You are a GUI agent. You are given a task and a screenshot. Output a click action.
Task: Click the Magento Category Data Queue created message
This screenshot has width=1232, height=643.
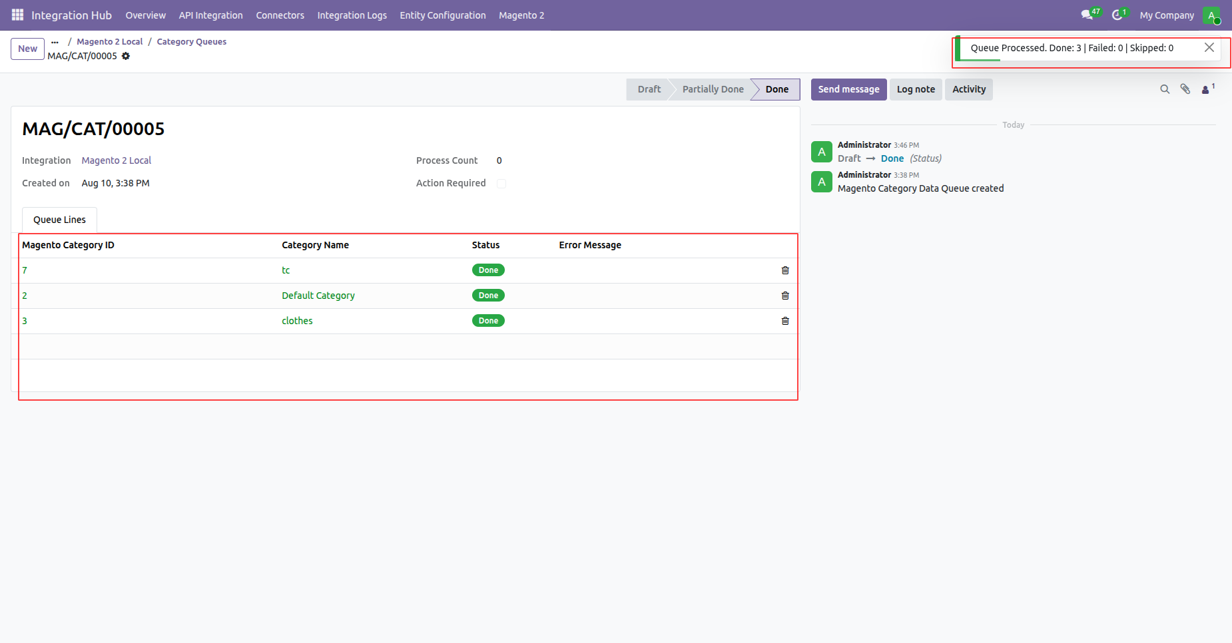pyautogui.click(x=920, y=188)
